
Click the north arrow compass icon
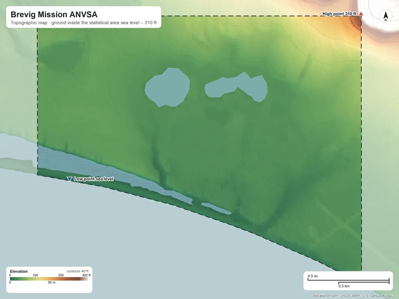386,16
